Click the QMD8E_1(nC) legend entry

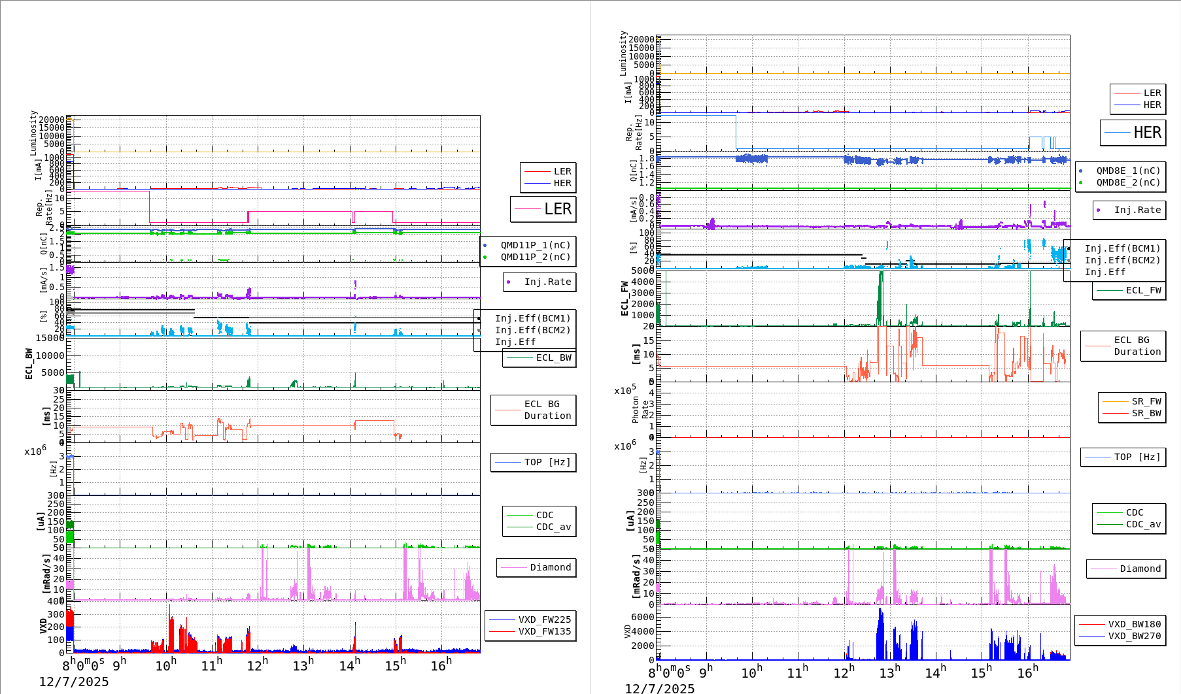coord(1127,171)
